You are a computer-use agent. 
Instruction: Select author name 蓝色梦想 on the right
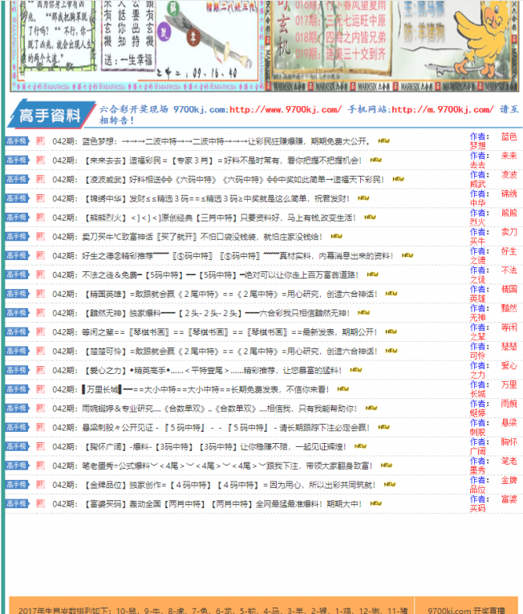pos(493,141)
